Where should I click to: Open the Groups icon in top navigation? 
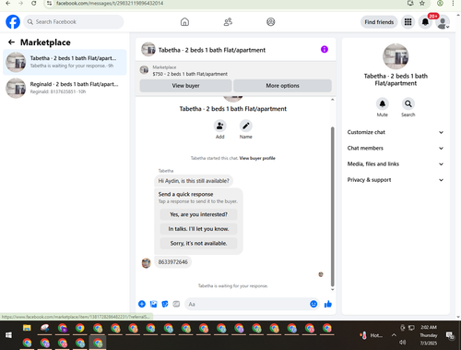271,22
